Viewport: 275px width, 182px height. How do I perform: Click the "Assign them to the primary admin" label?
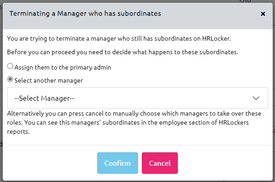pos(63,67)
